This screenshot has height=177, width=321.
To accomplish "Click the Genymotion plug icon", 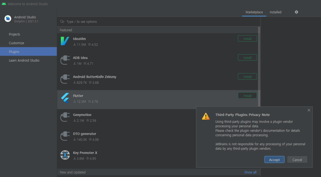I will 65,117.
